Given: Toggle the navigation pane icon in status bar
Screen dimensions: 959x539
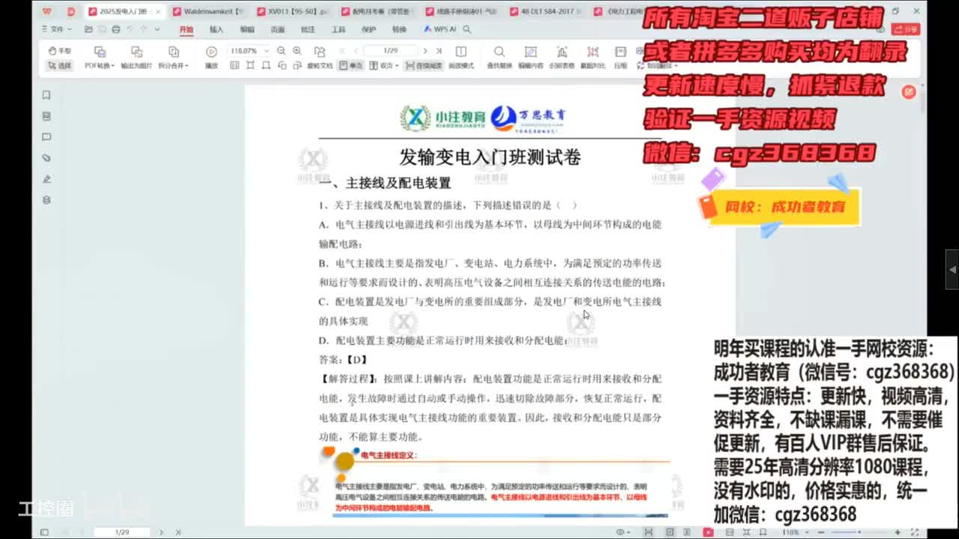Looking at the screenshot, I should (44, 532).
